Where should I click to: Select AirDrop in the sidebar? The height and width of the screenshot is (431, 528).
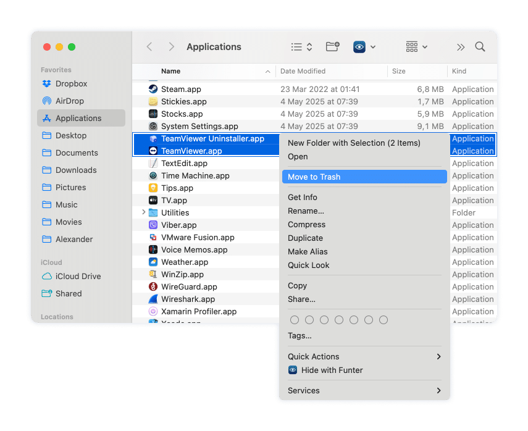[x=81, y=101]
